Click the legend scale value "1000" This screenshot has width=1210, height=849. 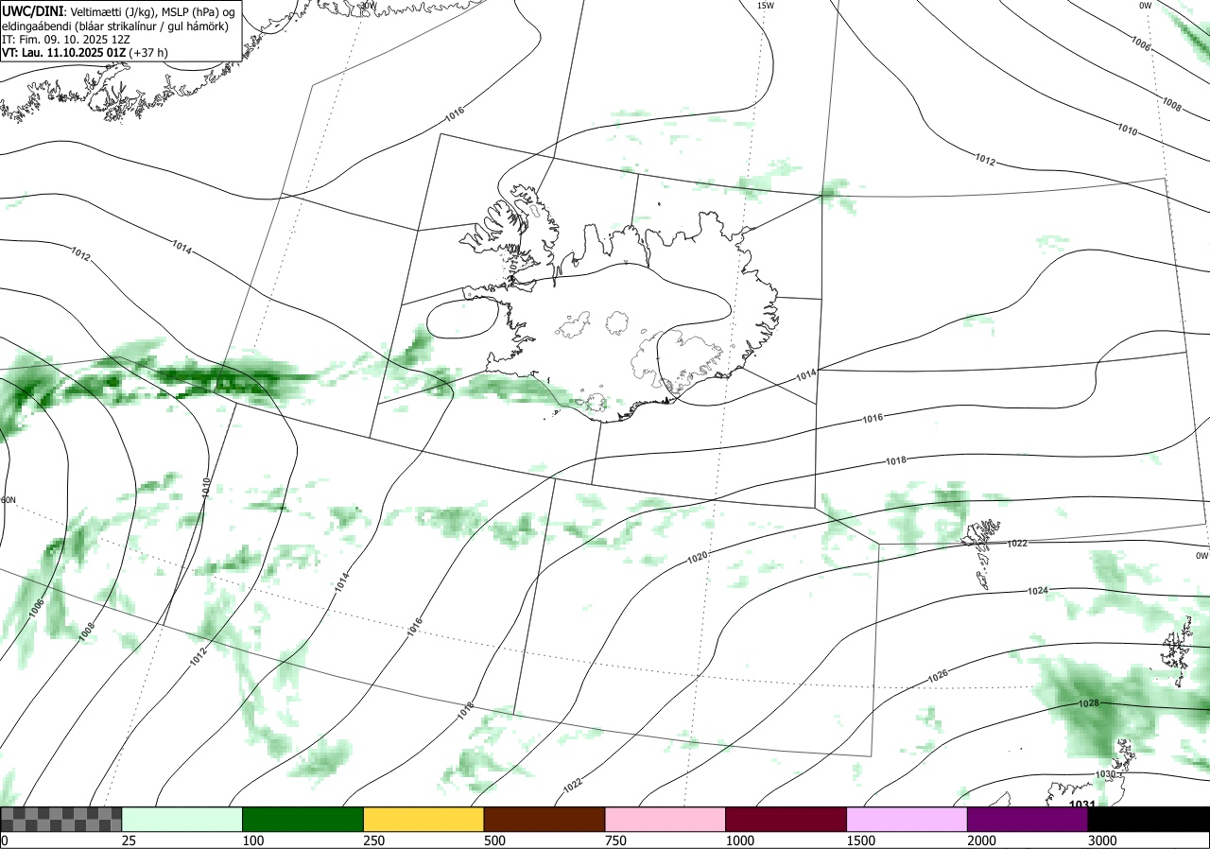[740, 840]
